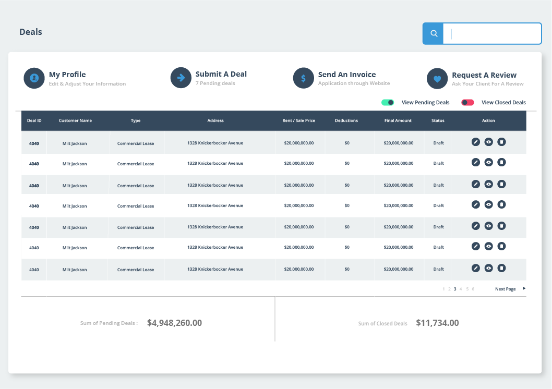Go to page 6 in pagination
The width and height of the screenshot is (552, 389).
click(473, 289)
